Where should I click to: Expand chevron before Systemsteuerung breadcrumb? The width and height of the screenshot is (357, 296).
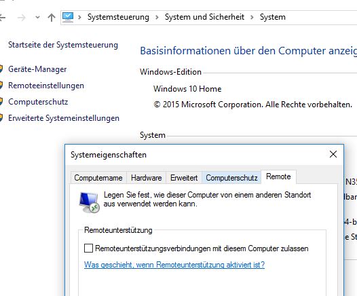(79, 17)
